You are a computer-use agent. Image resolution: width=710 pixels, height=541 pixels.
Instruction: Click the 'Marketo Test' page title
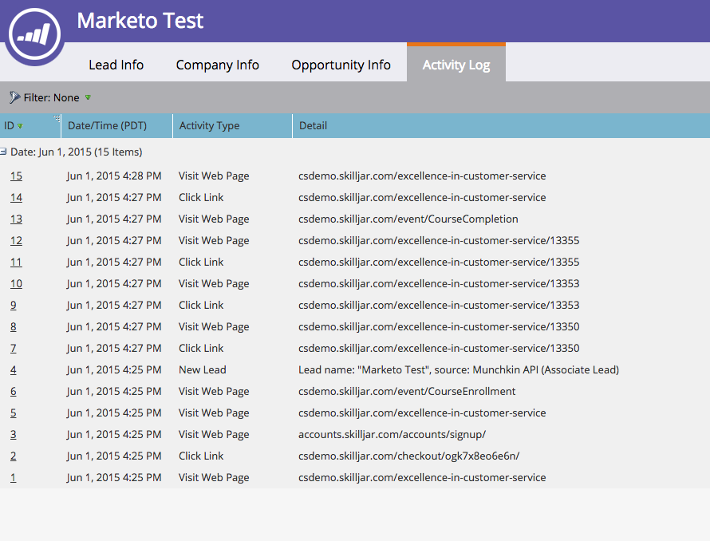coord(140,21)
